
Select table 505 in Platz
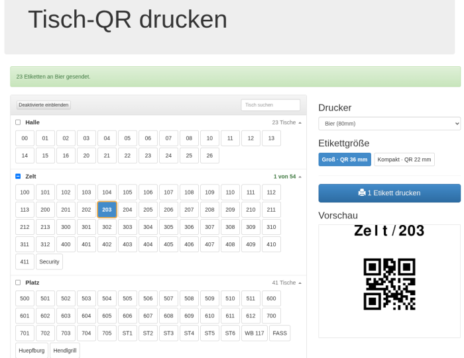pos(127,298)
